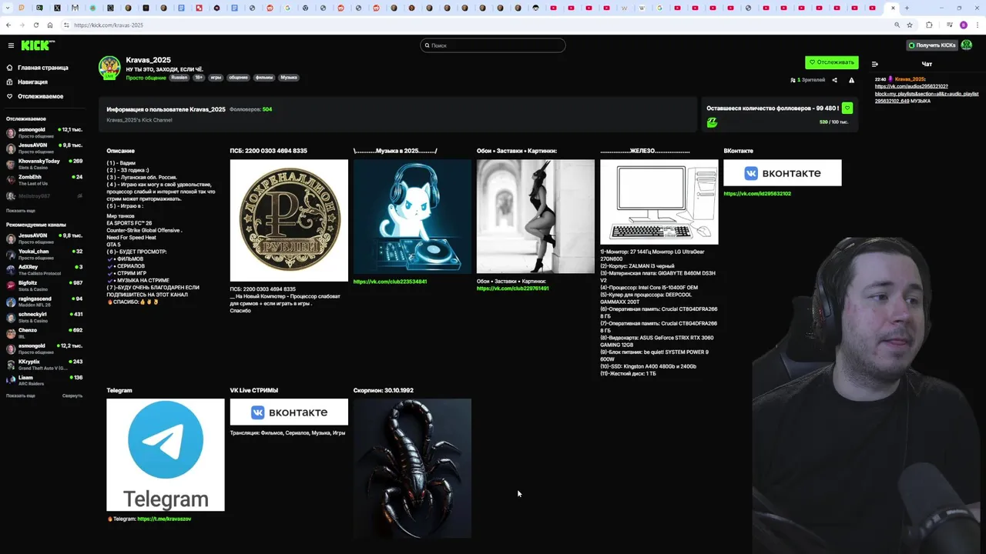Open asmongold in followed channels list
Screen dimensions: 986x554
click(x=45, y=132)
